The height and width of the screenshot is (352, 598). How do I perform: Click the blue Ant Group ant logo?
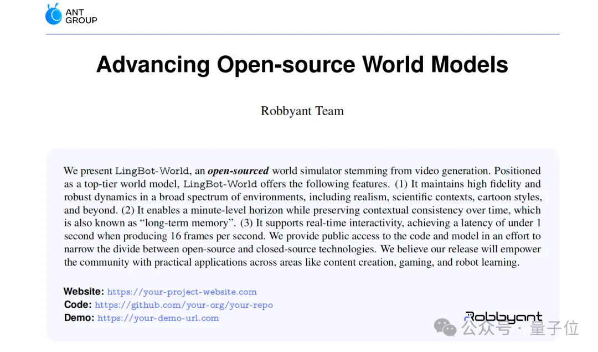pos(54,14)
